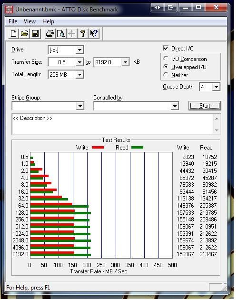Print results using the printer icon
238x300 pixels.
[x=50, y=34]
